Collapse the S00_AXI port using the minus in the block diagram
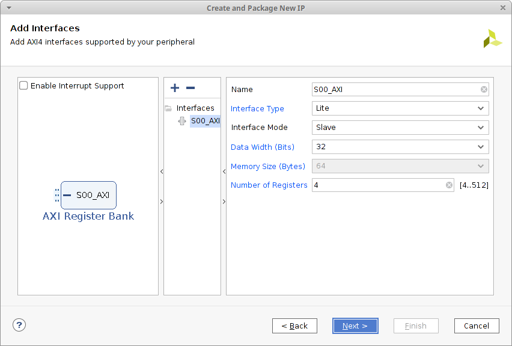The image size is (512, 346). pyautogui.click(x=67, y=195)
